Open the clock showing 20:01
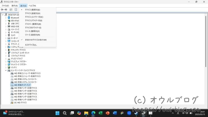The image size is (208, 117). pyautogui.click(x=200, y=113)
